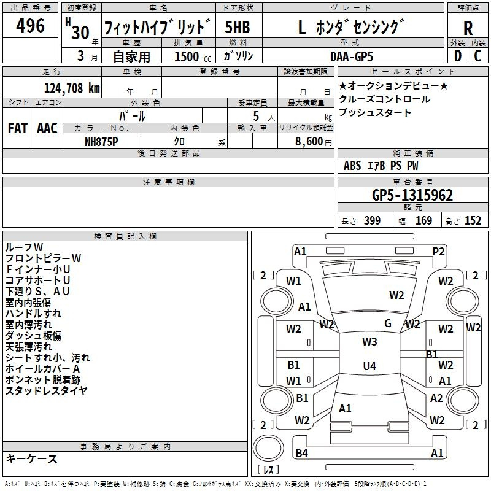The image size is (491, 491).
Task: Select the キーケース note in office notice
Action: [31, 459]
